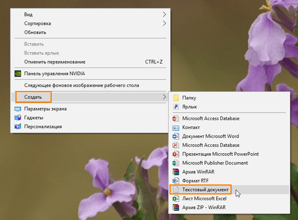
Task: Click the Текстовый документ page icon
Action: 176,190
